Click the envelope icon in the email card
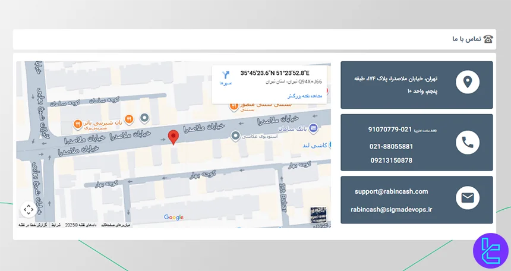This screenshot has height=271, width=511. [468, 198]
